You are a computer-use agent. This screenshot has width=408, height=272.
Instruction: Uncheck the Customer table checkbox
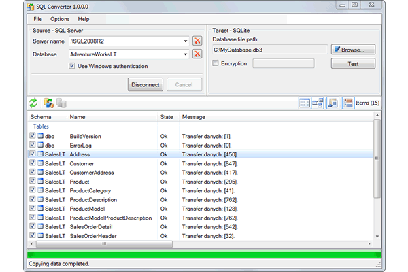pos(32,163)
